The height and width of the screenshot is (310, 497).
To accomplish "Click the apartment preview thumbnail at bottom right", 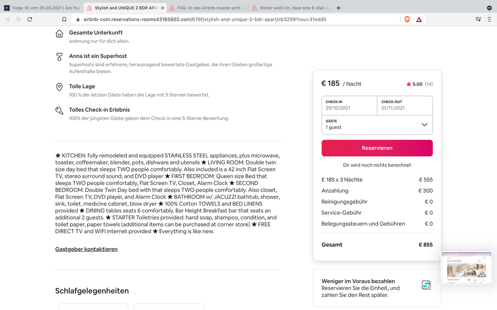I will tap(466, 267).
